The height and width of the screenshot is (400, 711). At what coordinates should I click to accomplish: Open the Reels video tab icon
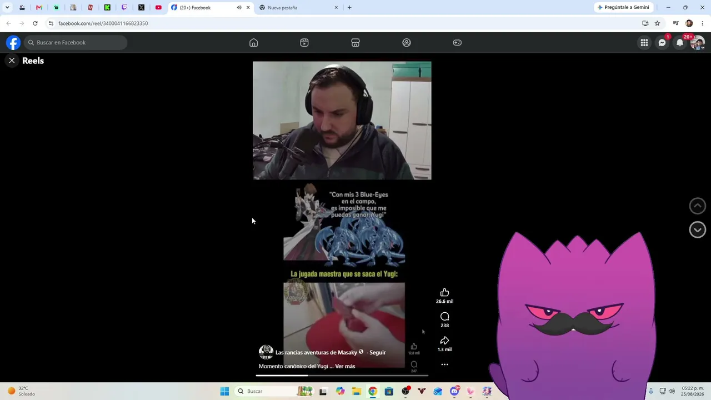coord(304,43)
